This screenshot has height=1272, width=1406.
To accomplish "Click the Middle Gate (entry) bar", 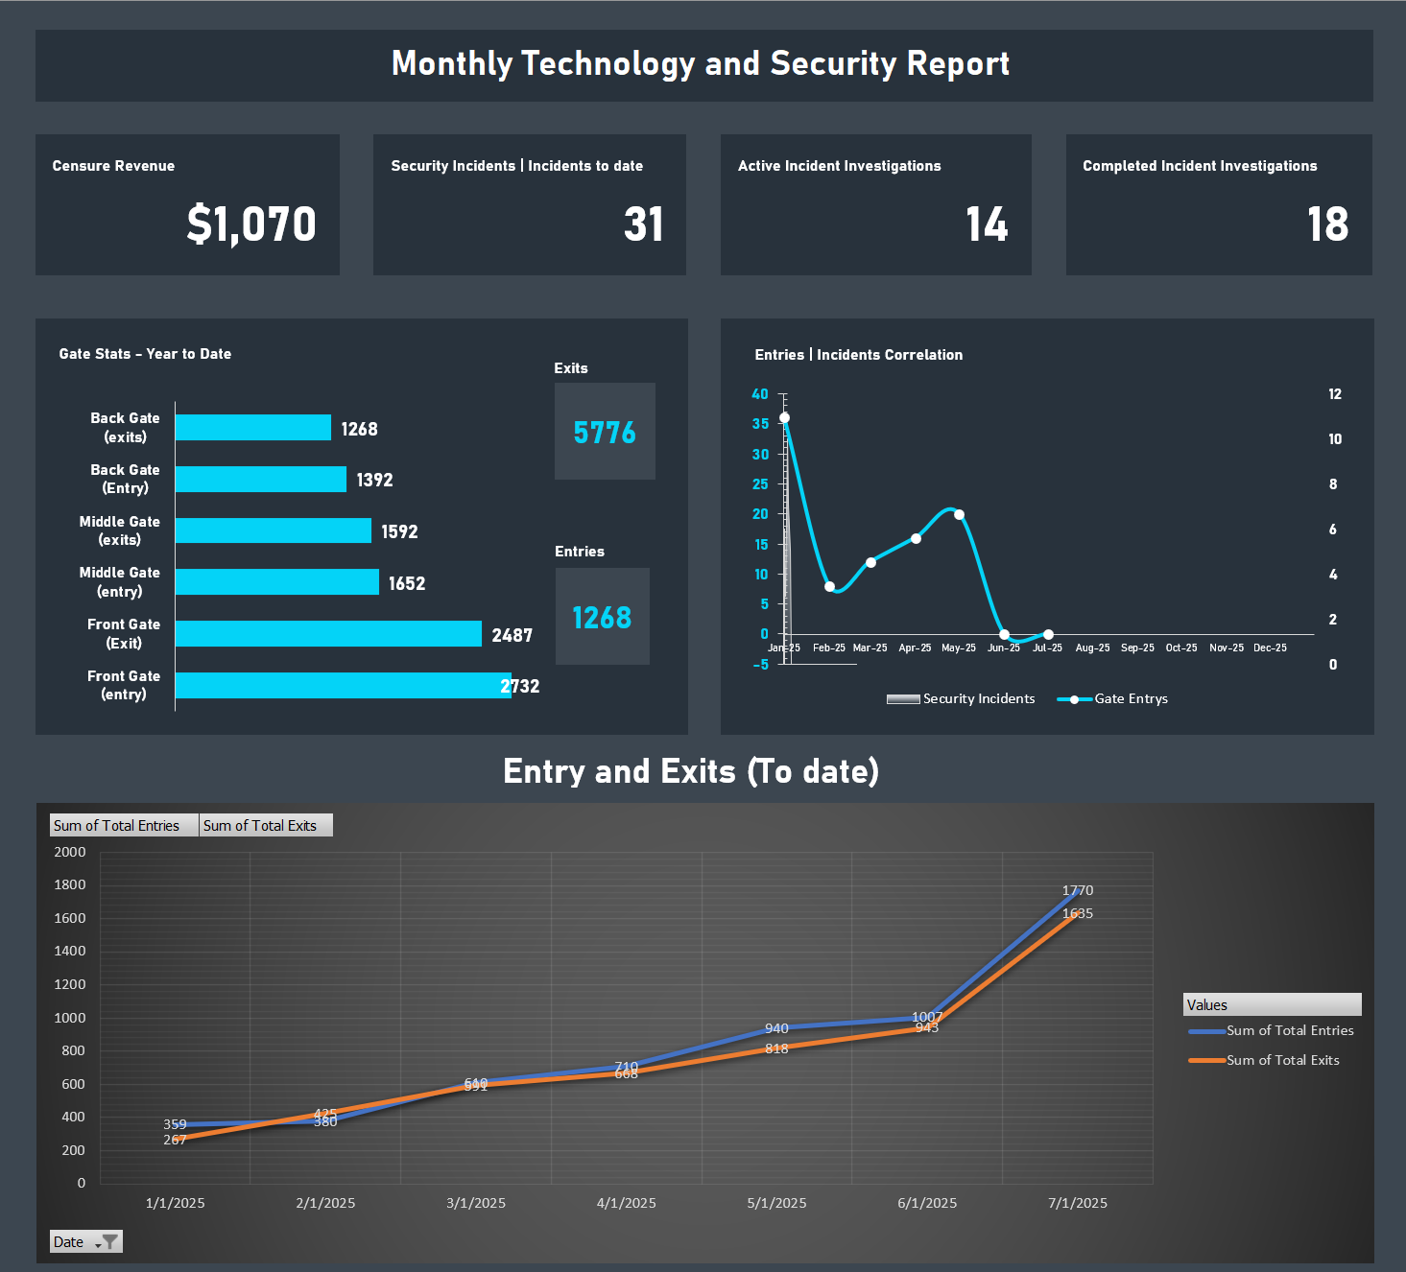I will (277, 582).
